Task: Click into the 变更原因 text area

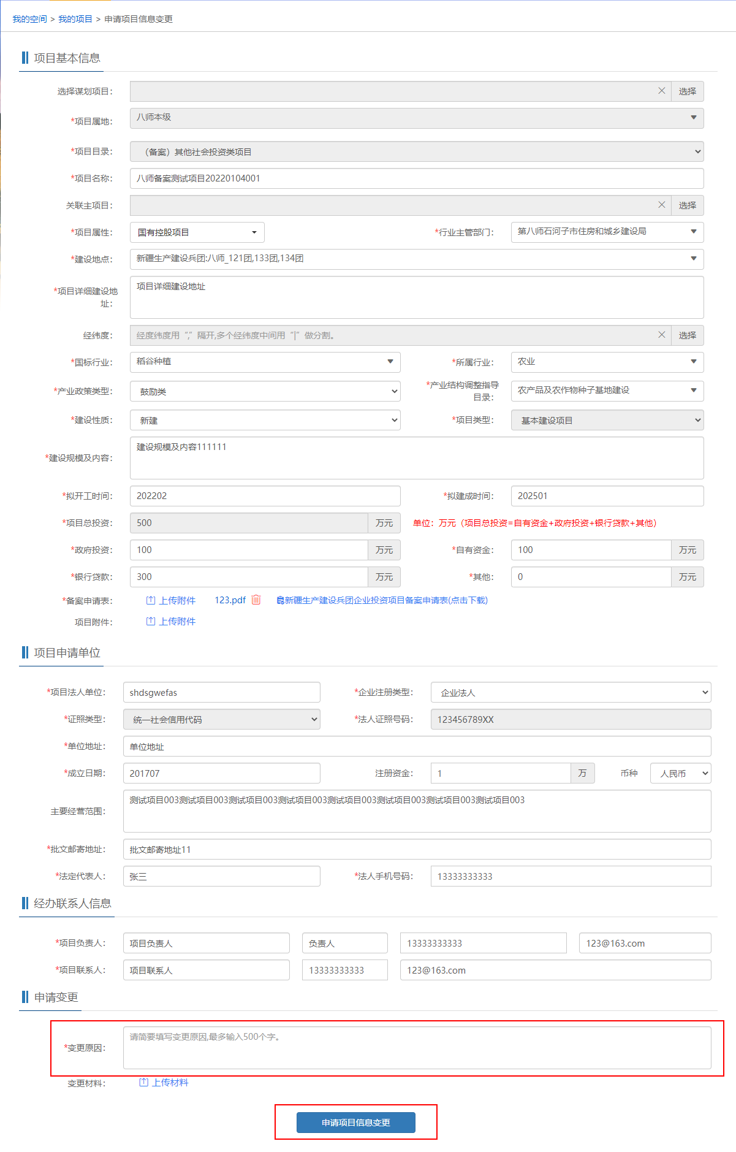Action: click(x=417, y=1048)
